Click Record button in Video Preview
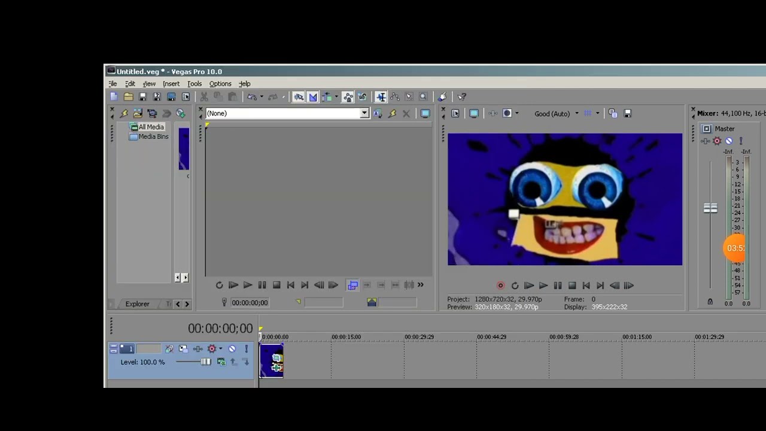The height and width of the screenshot is (431, 766). (500, 286)
